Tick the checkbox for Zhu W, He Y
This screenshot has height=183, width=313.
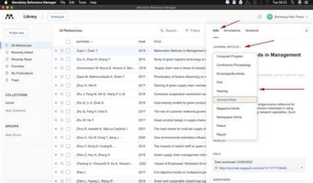click(68, 120)
